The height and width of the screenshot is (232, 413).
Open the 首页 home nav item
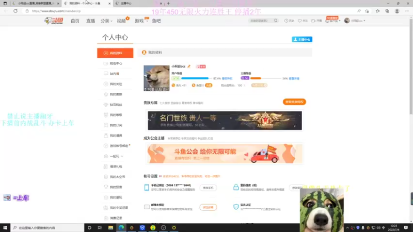(75, 21)
